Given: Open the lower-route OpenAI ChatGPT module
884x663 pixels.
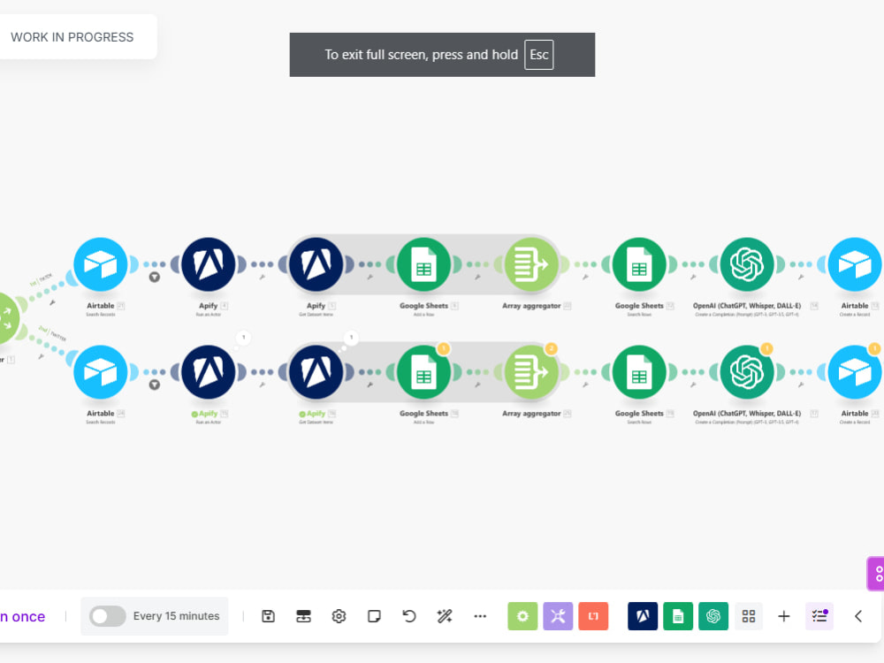Looking at the screenshot, I should (x=746, y=372).
